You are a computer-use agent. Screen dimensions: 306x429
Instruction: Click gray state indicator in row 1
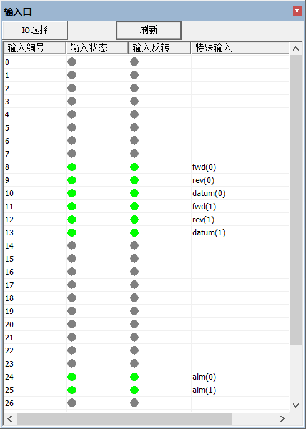[72, 75]
